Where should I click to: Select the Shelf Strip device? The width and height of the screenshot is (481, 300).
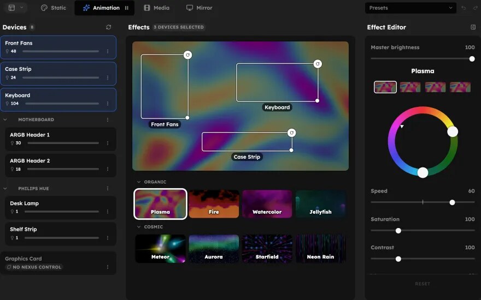click(x=61, y=234)
